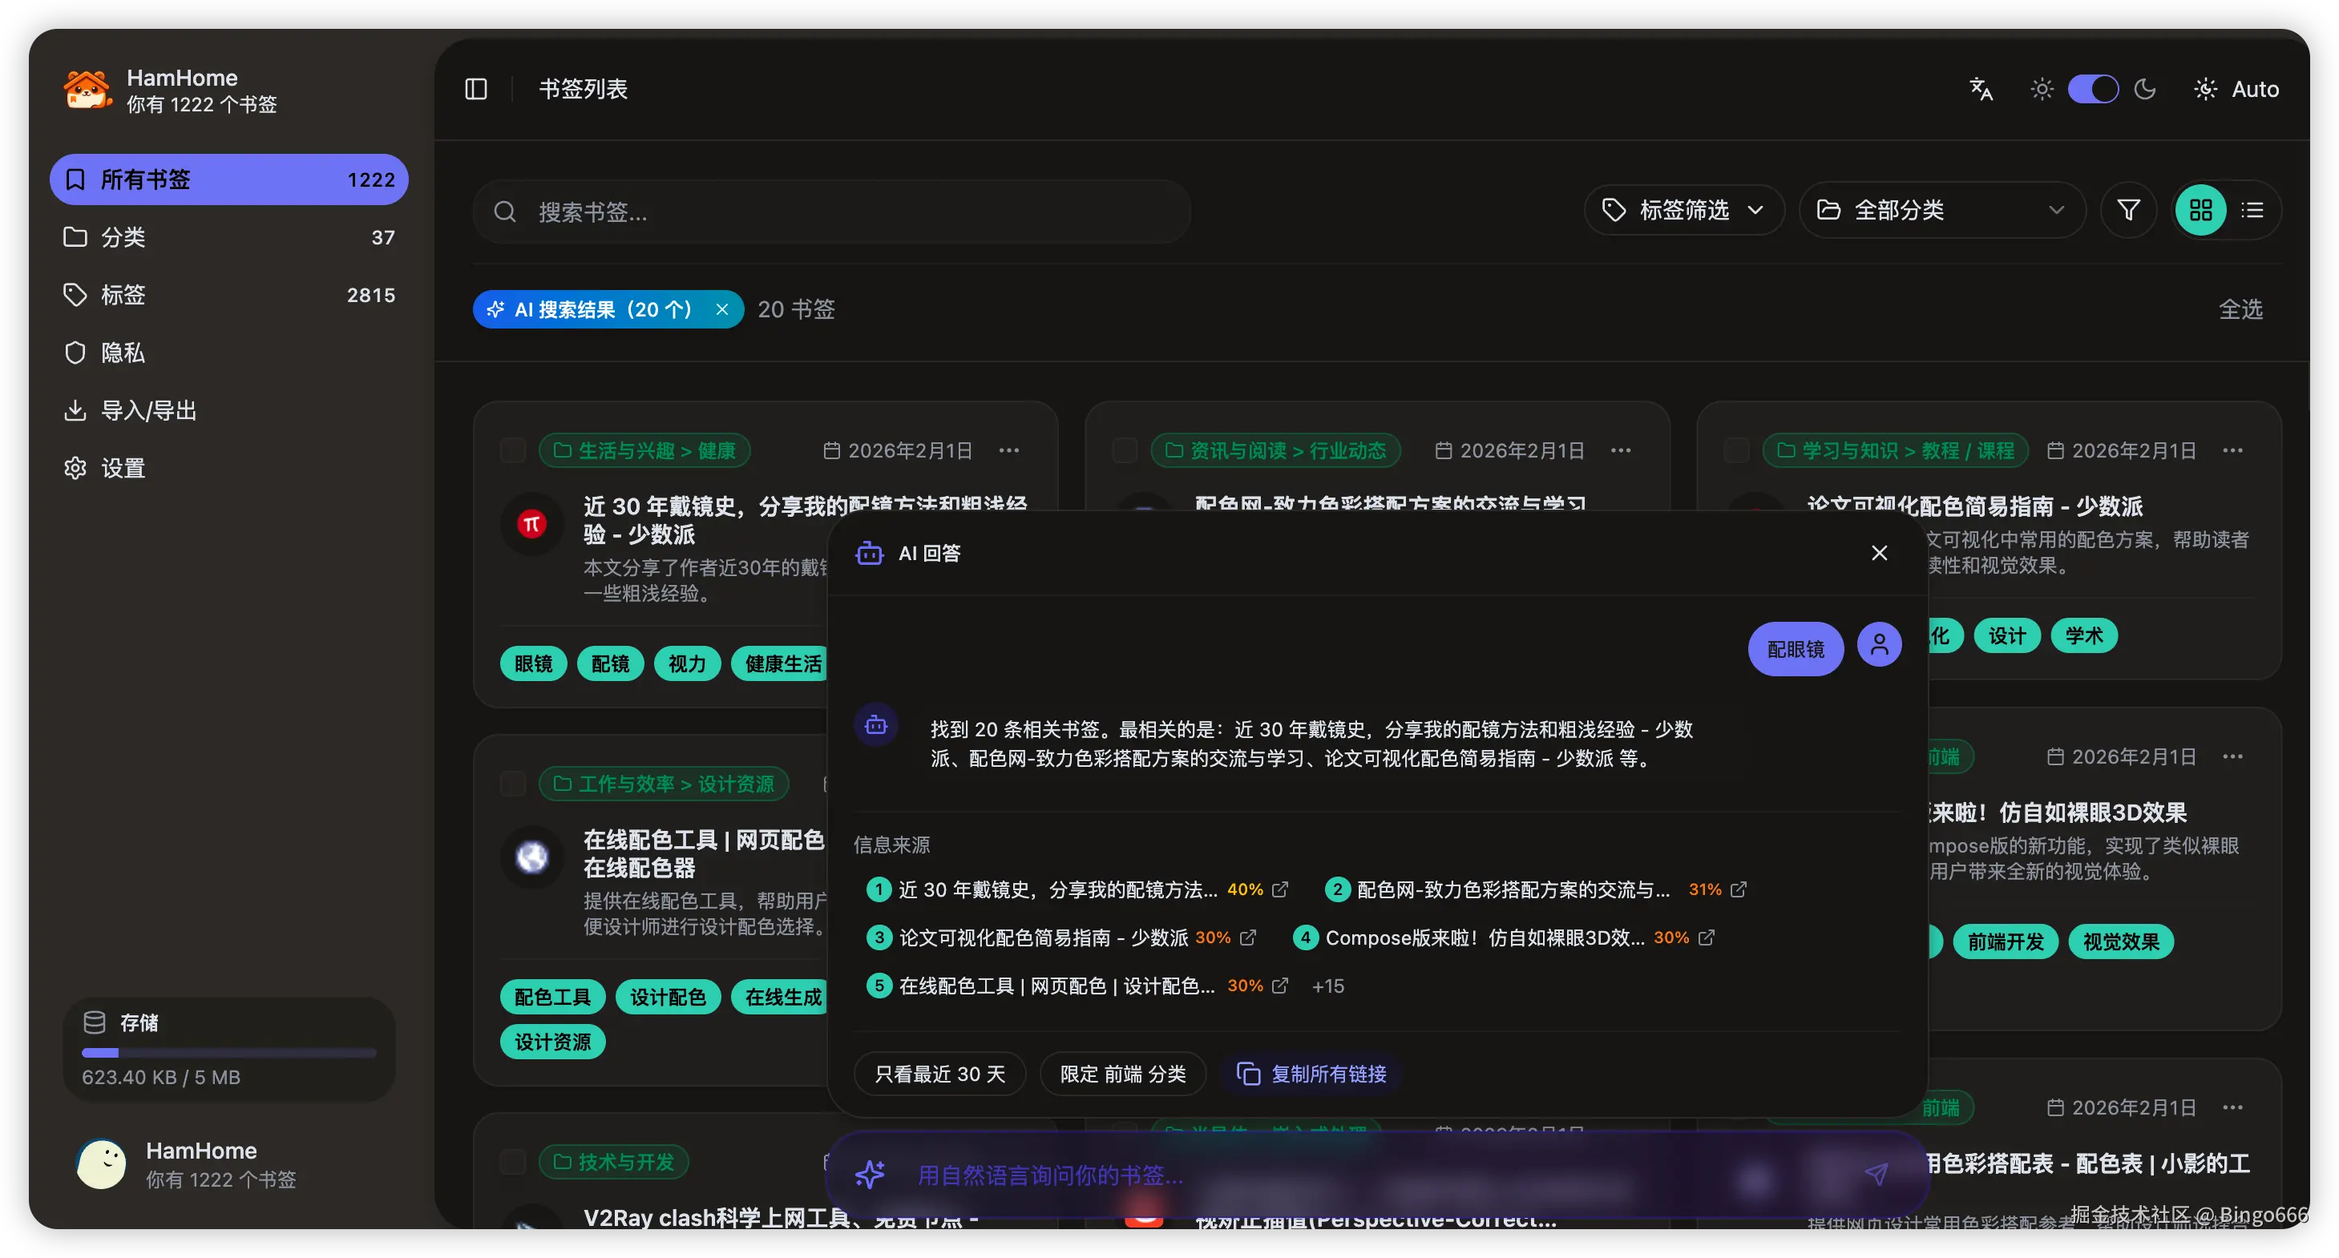Select the 工作与效率 > 设计资源 card checkbox
Viewport: 2339px width, 1258px height.
point(513,784)
